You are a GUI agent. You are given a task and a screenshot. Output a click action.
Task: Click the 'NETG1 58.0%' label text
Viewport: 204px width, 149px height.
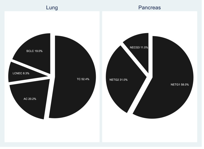pyautogui.click(x=180, y=84)
